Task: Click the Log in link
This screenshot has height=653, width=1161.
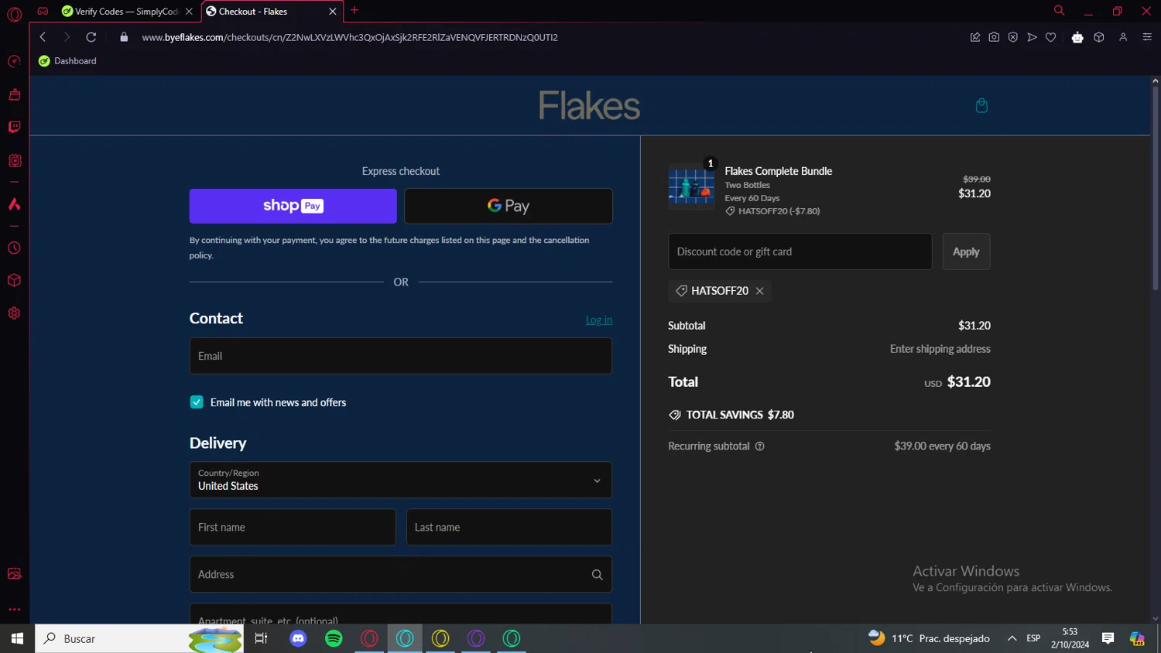Action: click(x=599, y=320)
